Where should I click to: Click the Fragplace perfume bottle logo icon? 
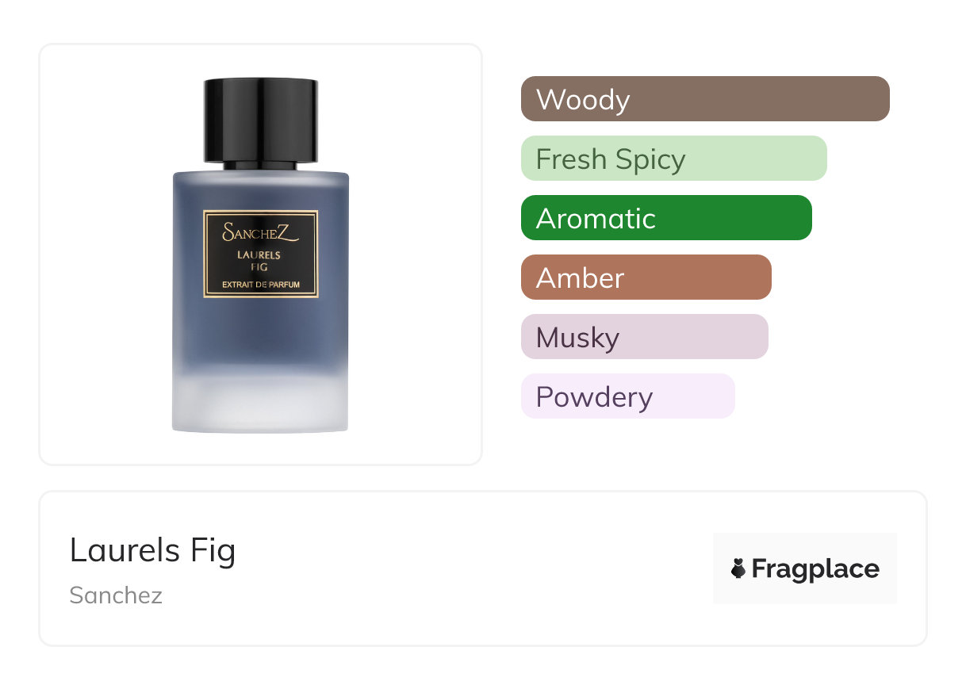(x=738, y=568)
